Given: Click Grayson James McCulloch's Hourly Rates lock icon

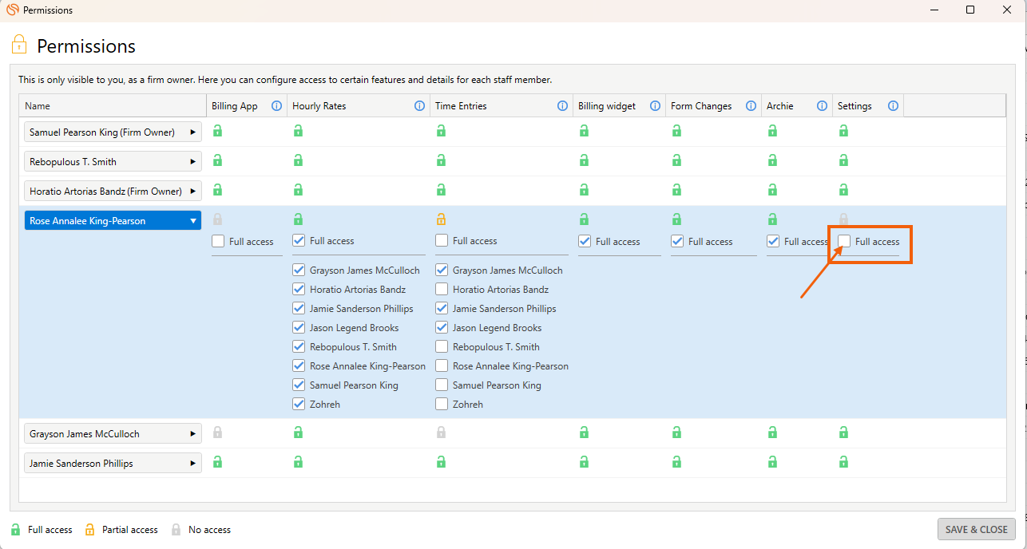Looking at the screenshot, I should tap(298, 432).
